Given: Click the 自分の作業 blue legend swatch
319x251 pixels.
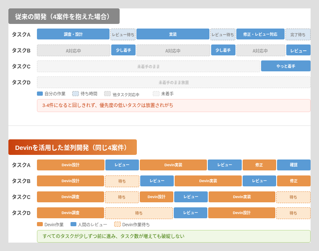Looking at the screenshot, I should (40, 94).
